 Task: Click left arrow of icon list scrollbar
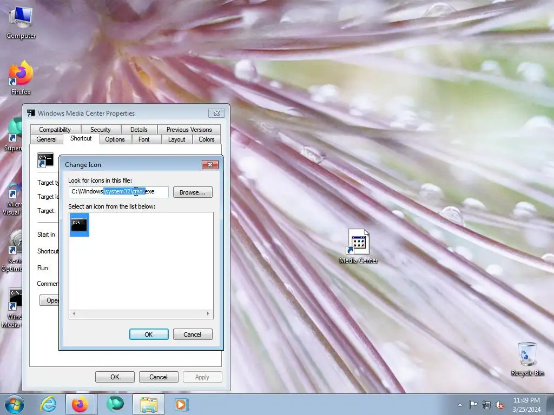pyautogui.click(x=74, y=313)
